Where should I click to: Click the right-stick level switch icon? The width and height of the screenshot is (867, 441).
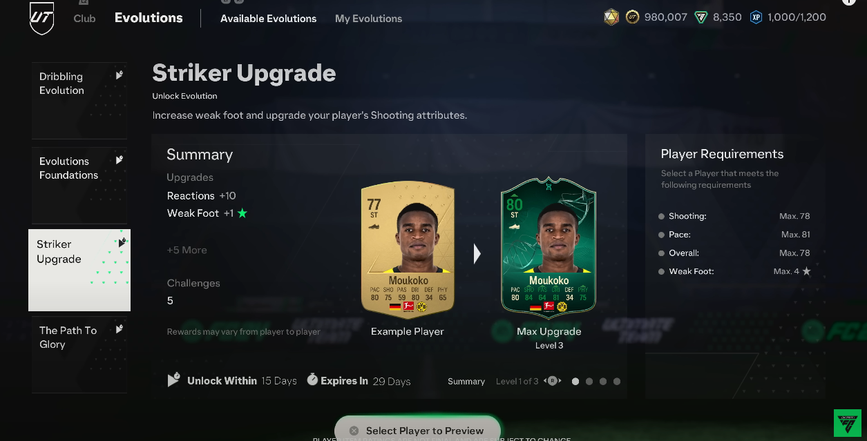coord(552,381)
